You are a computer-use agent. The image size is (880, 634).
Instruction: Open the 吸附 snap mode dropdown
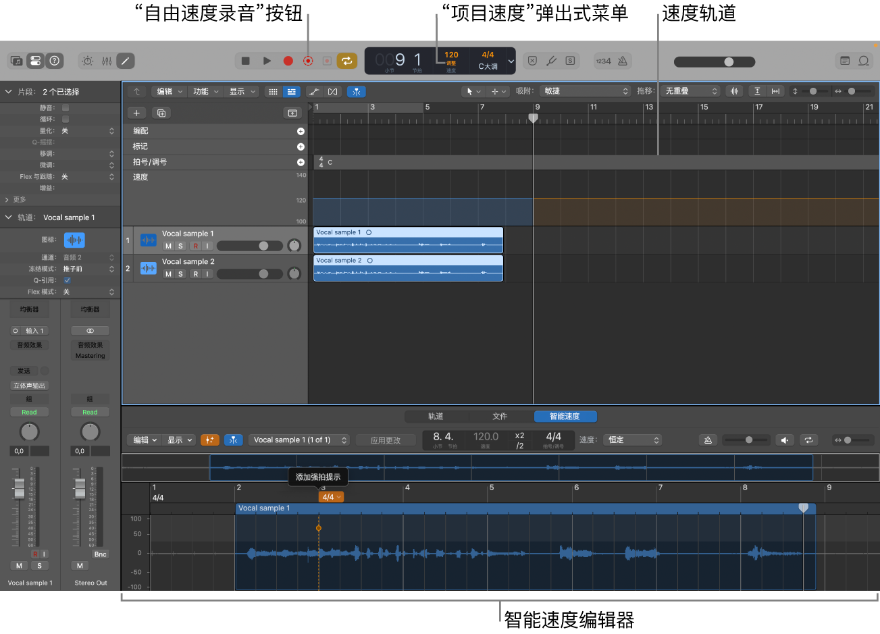pyautogui.click(x=585, y=91)
